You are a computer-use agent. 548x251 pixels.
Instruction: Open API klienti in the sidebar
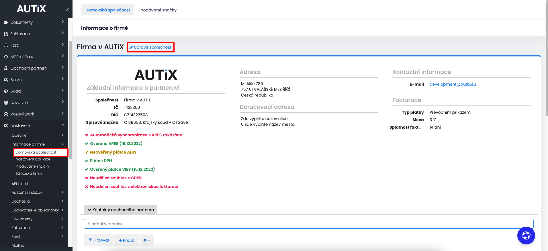pos(20,184)
